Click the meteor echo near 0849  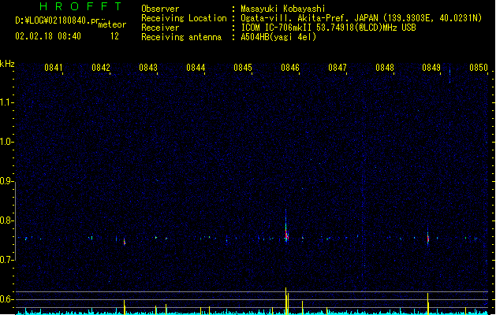click(428, 238)
